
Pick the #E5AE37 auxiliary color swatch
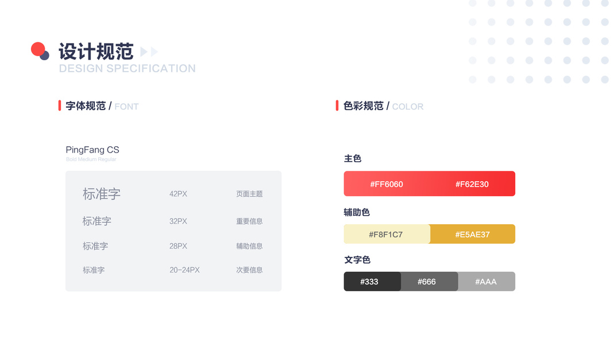pyautogui.click(x=472, y=234)
